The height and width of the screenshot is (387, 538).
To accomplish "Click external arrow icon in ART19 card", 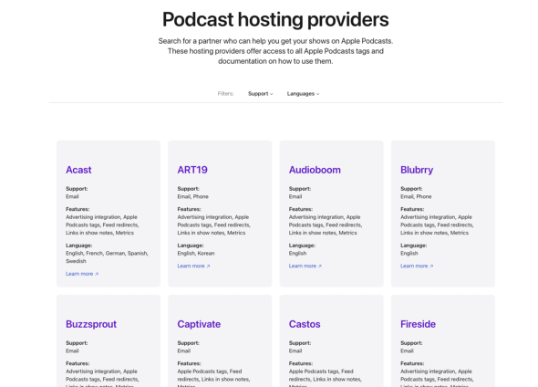I will point(208,267).
